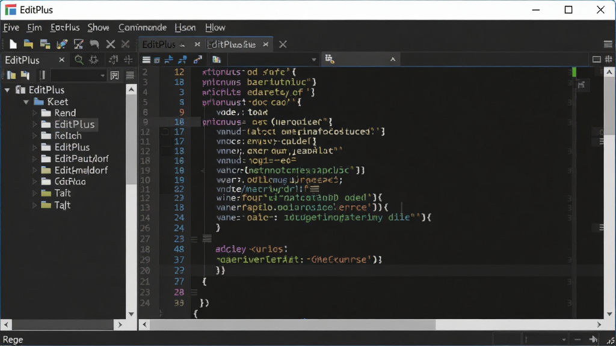This screenshot has width=616, height=346.
Task: Open the side panel combo box dropdown
Action: [x=102, y=75]
